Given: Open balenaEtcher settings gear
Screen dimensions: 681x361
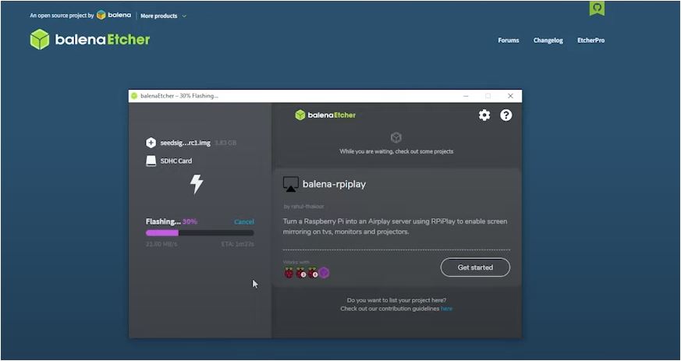Looking at the screenshot, I should [x=484, y=115].
